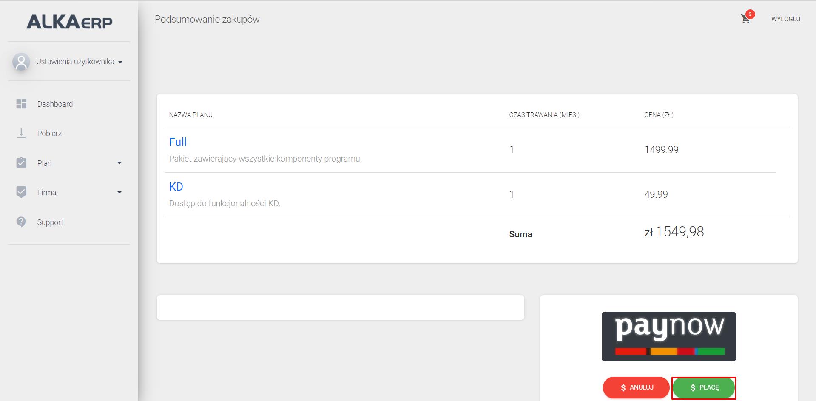816x401 pixels.
Task: Select the Firma sidebar item
Action: pos(69,192)
